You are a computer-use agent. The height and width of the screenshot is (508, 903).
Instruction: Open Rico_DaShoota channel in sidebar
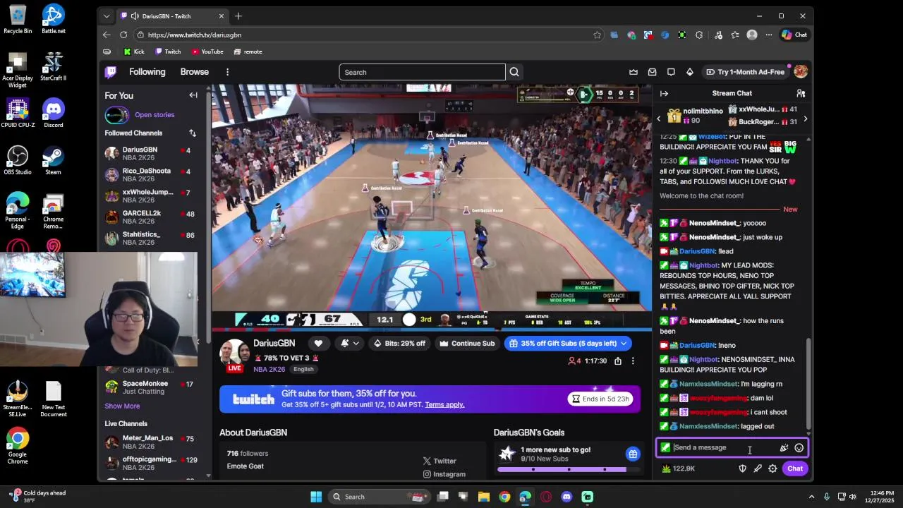click(x=151, y=175)
